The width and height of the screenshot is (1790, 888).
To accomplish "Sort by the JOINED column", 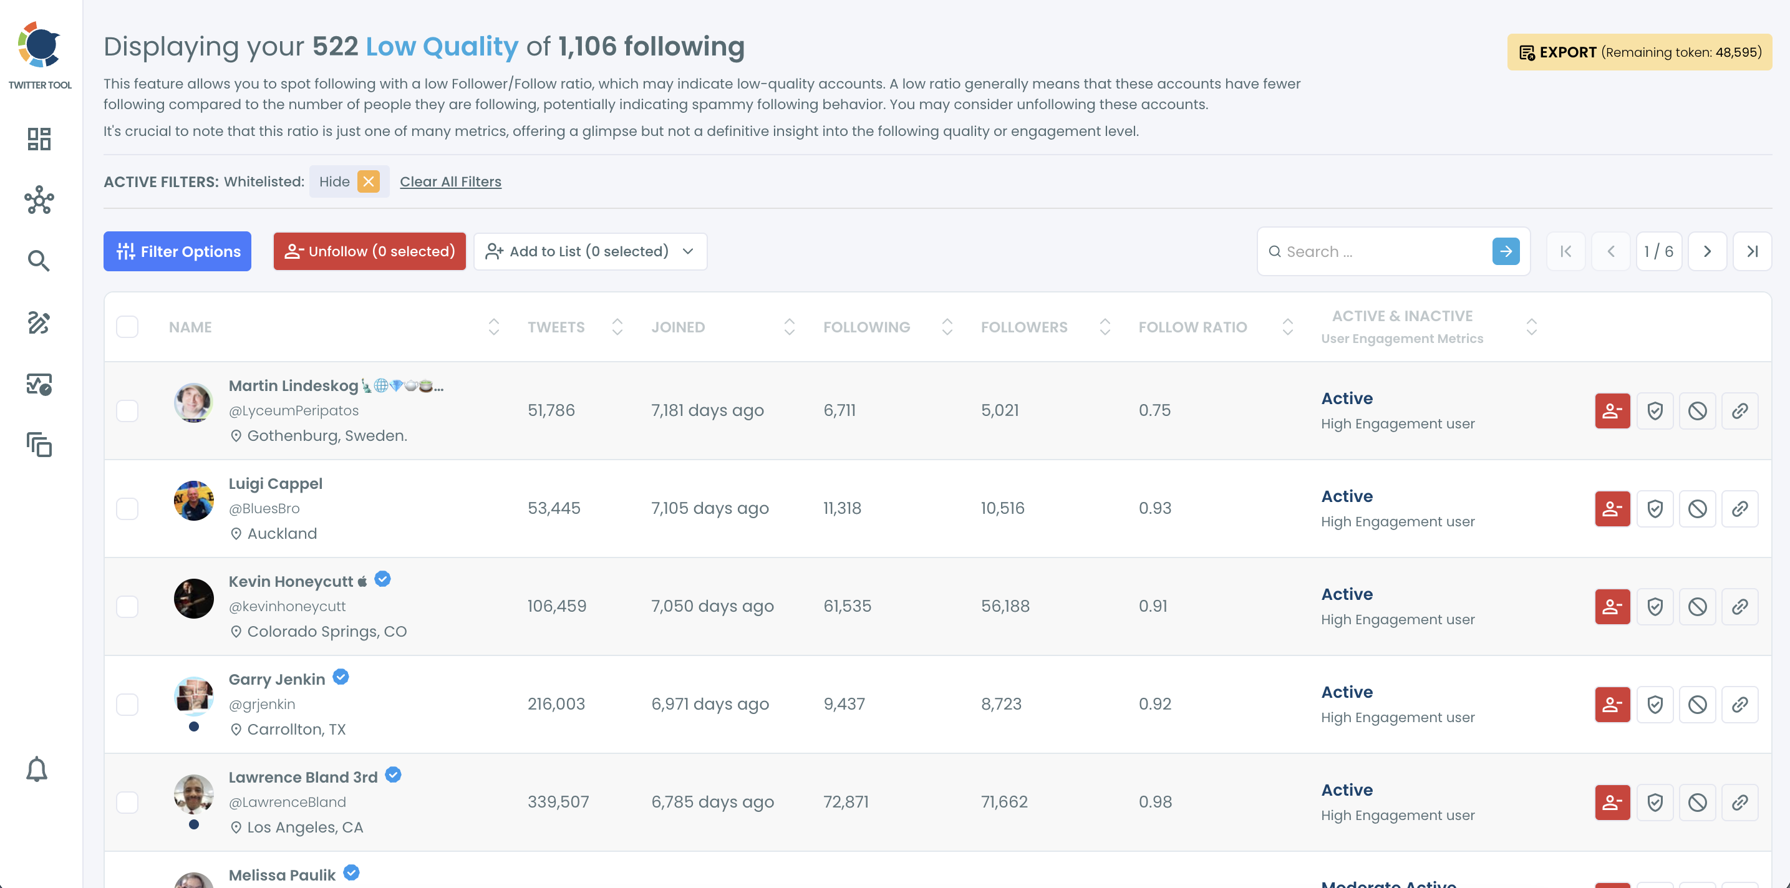I will pyautogui.click(x=790, y=327).
